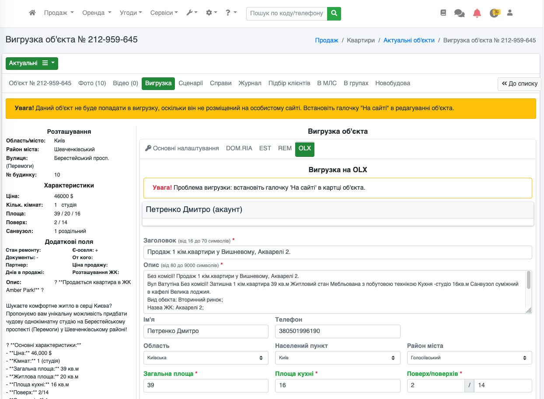Select the DOM.RIA export tab
The image size is (544, 399).
click(x=239, y=148)
